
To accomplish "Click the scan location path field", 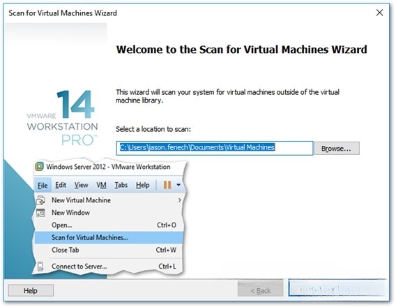I will pos(215,148).
